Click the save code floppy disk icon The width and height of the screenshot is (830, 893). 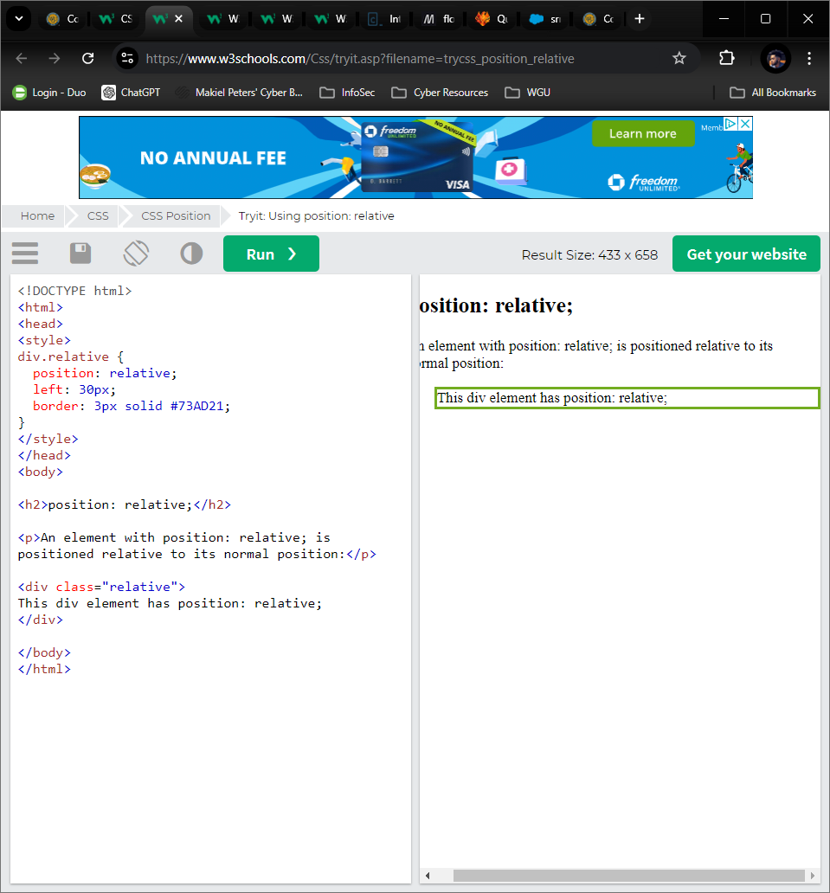click(80, 254)
